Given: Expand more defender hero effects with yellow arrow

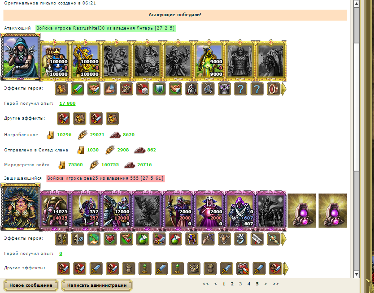Looking at the screenshot, I should [283, 239].
